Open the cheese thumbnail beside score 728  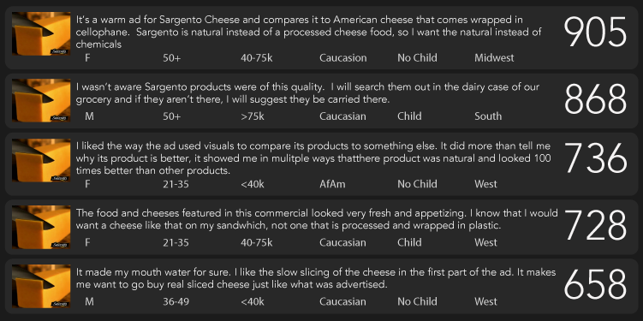point(41,227)
